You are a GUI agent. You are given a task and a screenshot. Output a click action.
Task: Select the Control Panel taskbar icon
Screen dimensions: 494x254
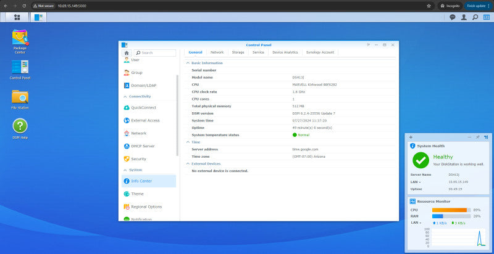pos(38,17)
